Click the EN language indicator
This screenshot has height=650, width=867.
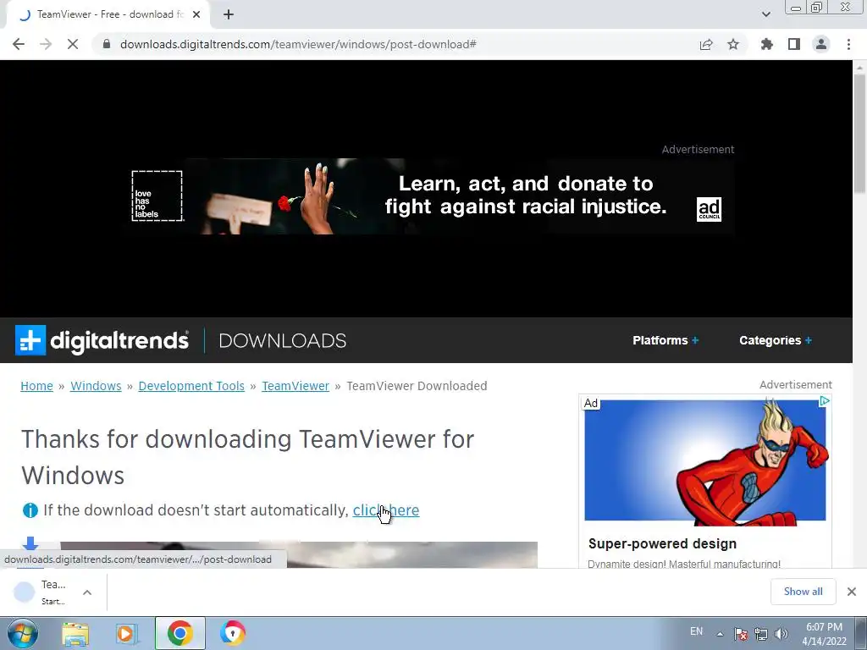coord(696,631)
